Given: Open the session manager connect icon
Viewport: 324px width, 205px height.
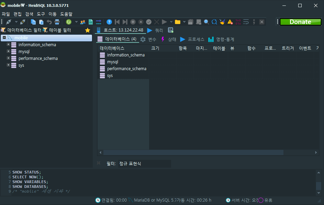Looking at the screenshot, I should [x=9, y=22].
